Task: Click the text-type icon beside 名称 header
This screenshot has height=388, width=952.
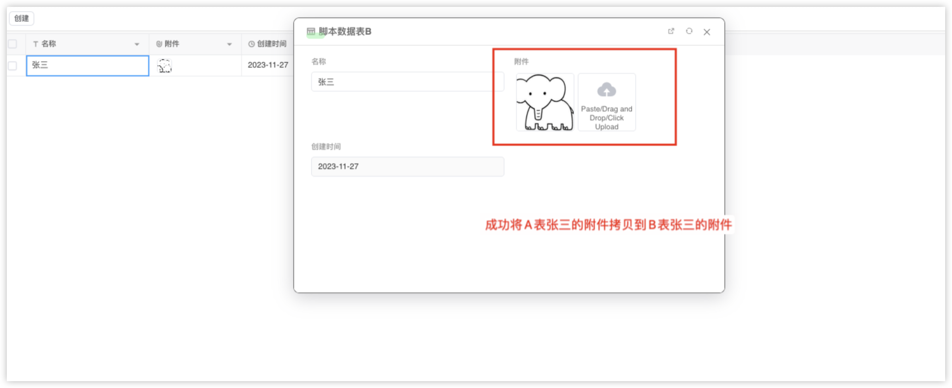Action: tap(36, 44)
